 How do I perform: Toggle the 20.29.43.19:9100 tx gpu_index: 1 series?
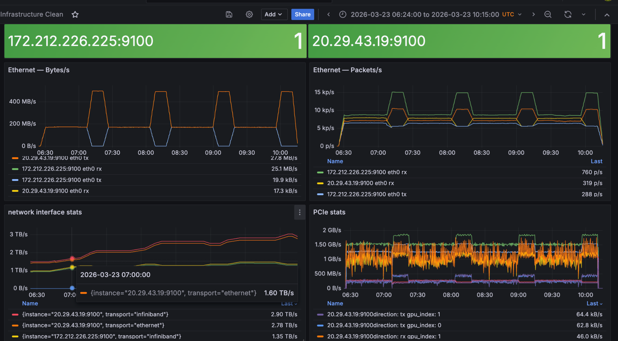coord(384,314)
